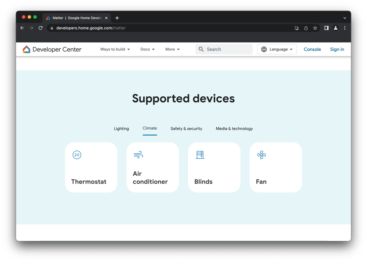Image resolution: width=367 pixels, height=262 pixels.
Task: Click the search magnifying glass icon
Action: (x=201, y=49)
